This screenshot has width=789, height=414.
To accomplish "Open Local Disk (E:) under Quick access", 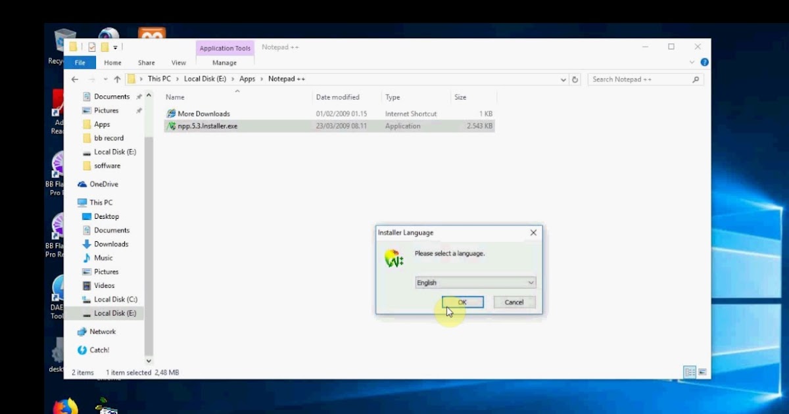I will tap(114, 152).
